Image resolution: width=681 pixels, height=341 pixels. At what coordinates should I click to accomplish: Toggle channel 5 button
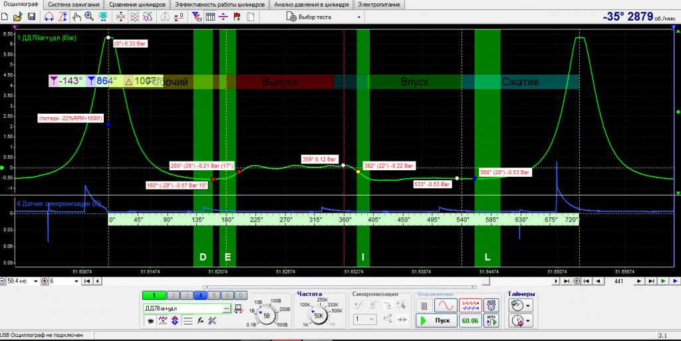point(213,295)
